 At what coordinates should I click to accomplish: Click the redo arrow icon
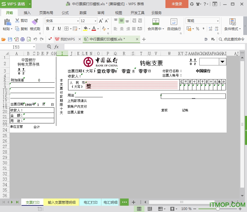click(42, 39)
